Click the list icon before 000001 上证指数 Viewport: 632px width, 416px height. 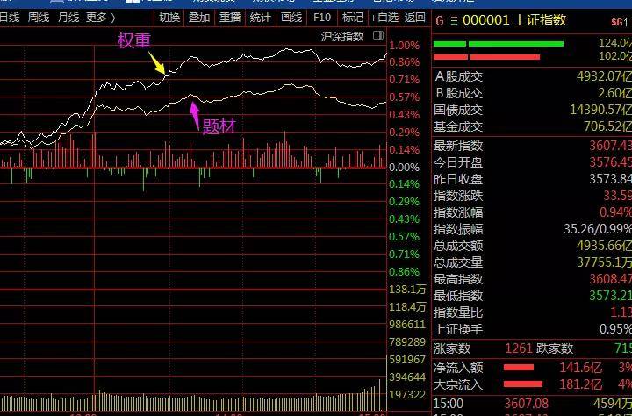tap(453, 19)
